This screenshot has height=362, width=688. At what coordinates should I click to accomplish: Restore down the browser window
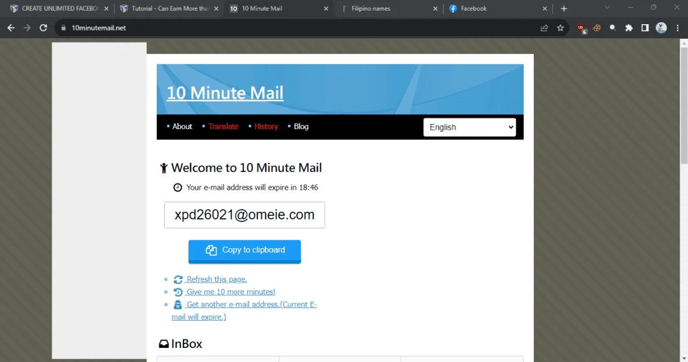pyautogui.click(x=654, y=8)
